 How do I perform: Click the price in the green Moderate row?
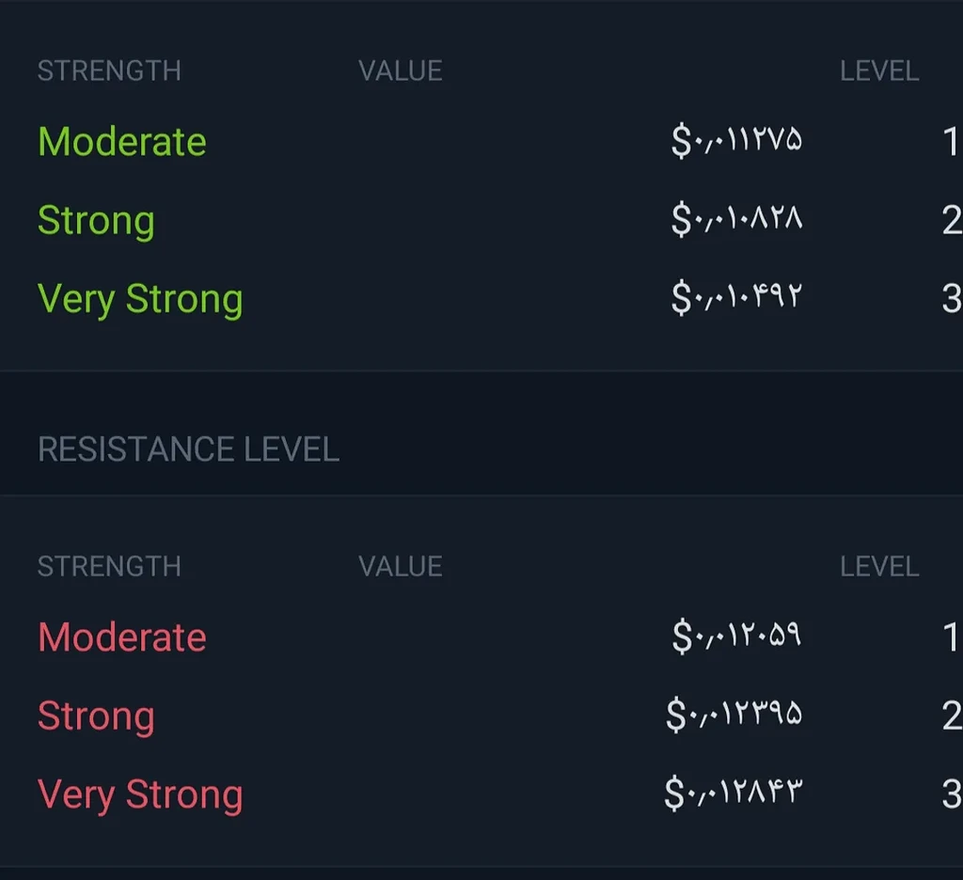click(x=736, y=142)
